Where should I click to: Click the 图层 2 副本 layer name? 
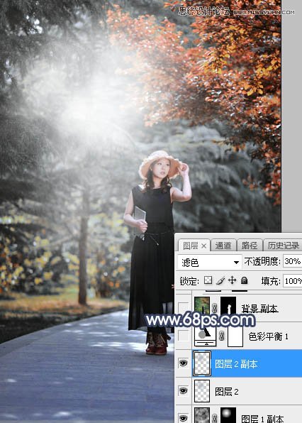point(236,364)
